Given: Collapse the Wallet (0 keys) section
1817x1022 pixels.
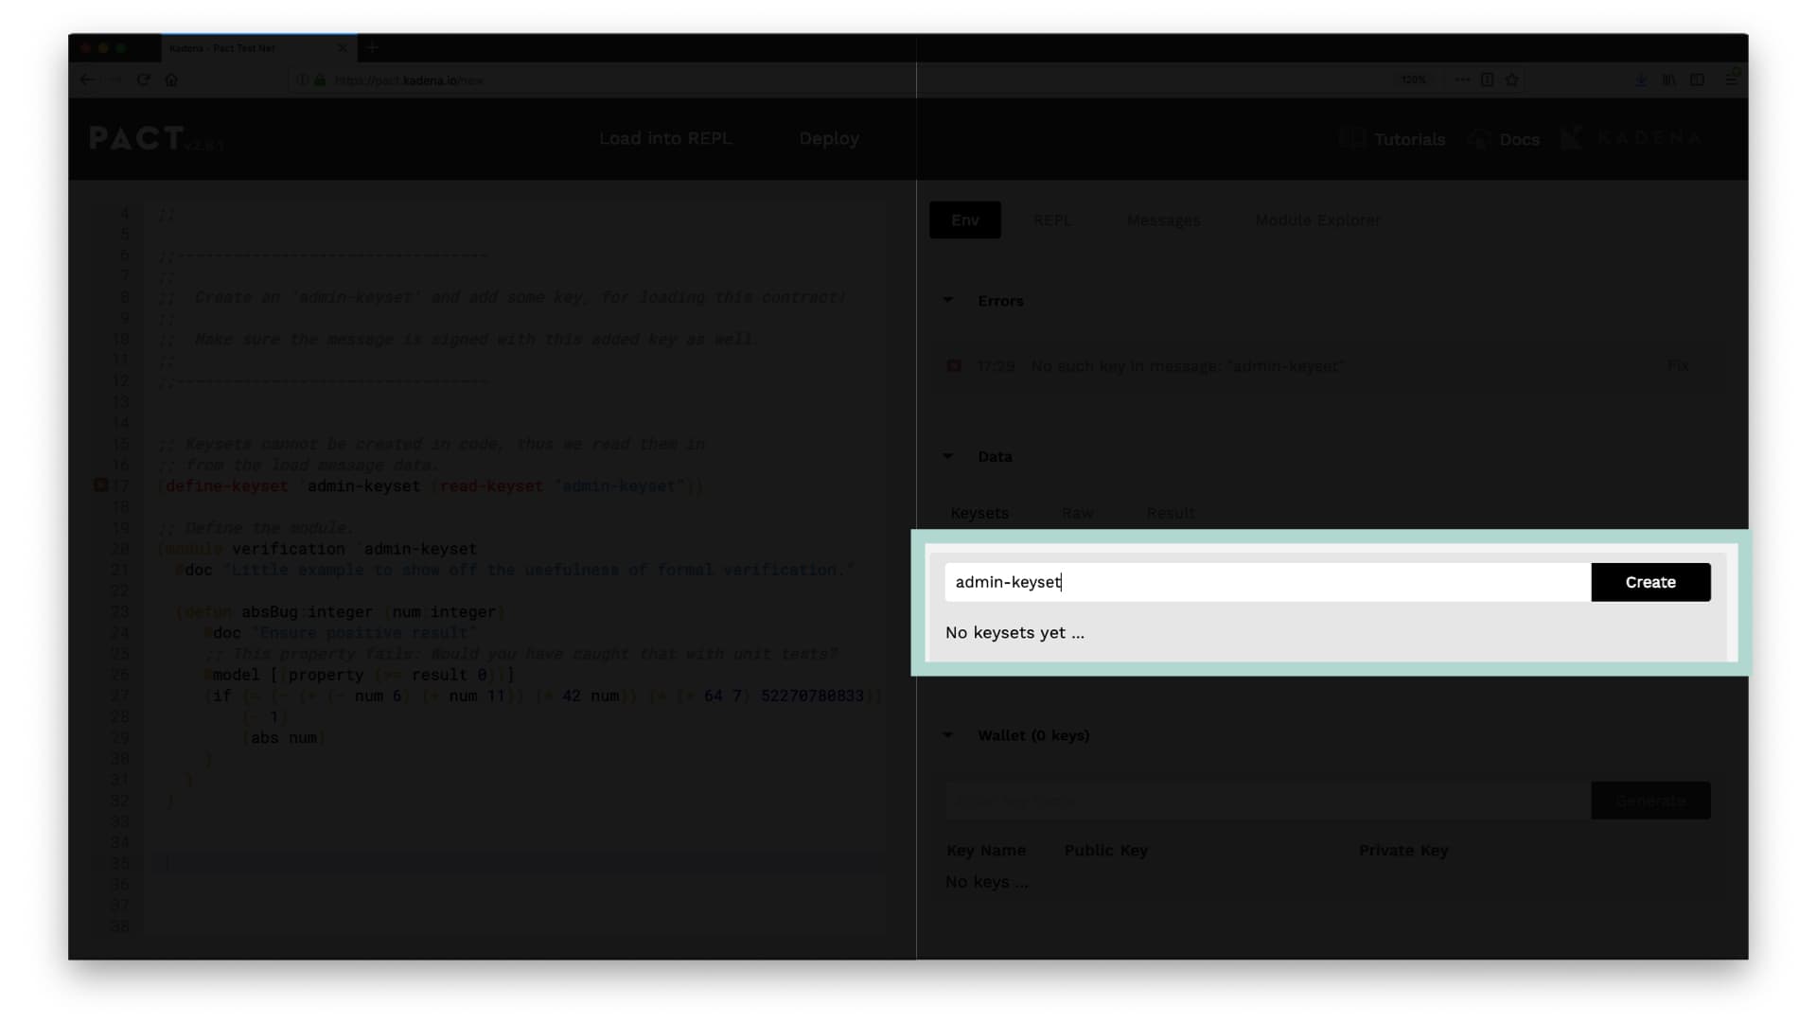Looking at the screenshot, I should pyautogui.click(x=948, y=735).
